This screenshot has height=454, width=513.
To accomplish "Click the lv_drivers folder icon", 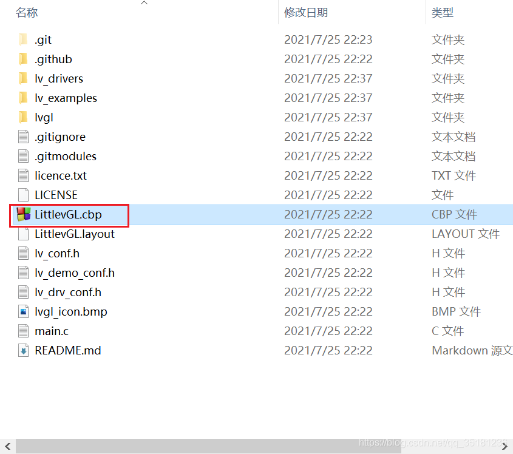I will pyautogui.click(x=23, y=78).
